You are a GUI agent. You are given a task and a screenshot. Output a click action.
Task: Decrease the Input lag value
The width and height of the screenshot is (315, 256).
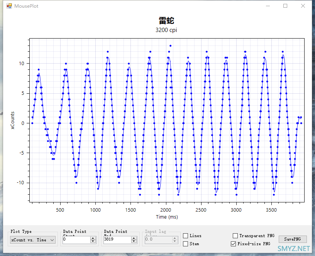click(x=175, y=241)
